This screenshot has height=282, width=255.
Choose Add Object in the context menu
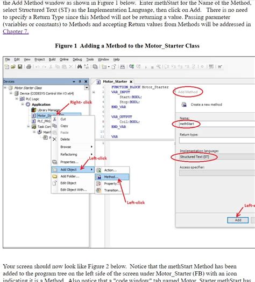(73, 170)
